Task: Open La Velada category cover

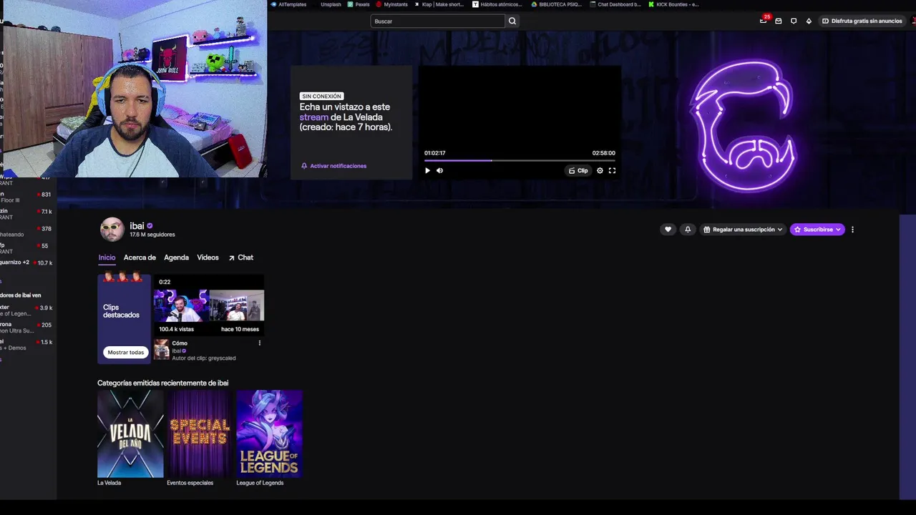Action: pyautogui.click(x=130, y=433)
